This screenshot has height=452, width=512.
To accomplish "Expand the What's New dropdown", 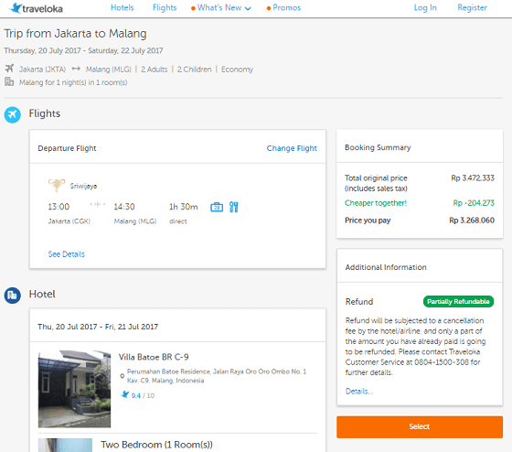I will pyautogui.click(x=221, y=7).
